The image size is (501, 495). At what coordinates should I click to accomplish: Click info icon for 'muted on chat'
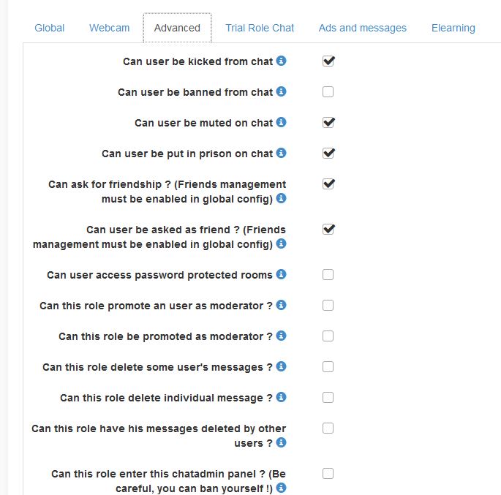coord(282,123)
